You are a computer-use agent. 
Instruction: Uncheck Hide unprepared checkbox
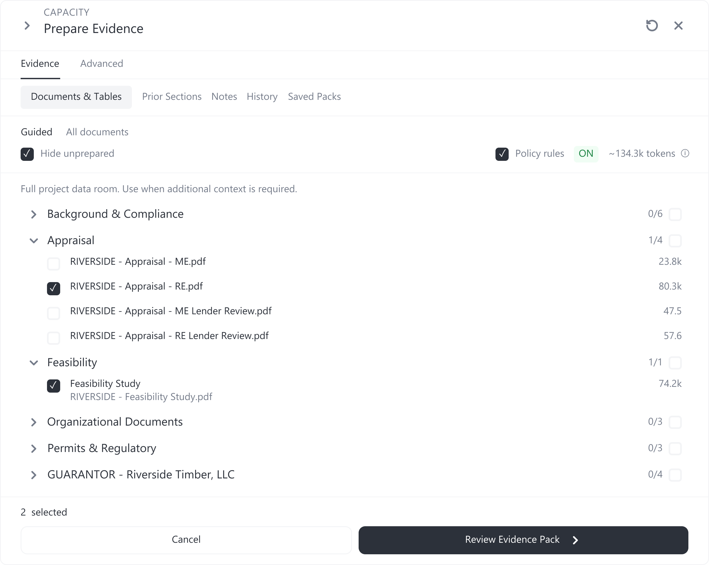[x=27, y=154]
